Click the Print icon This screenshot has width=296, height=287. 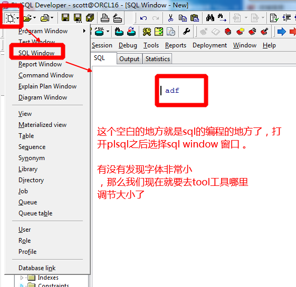coord(105,18)
